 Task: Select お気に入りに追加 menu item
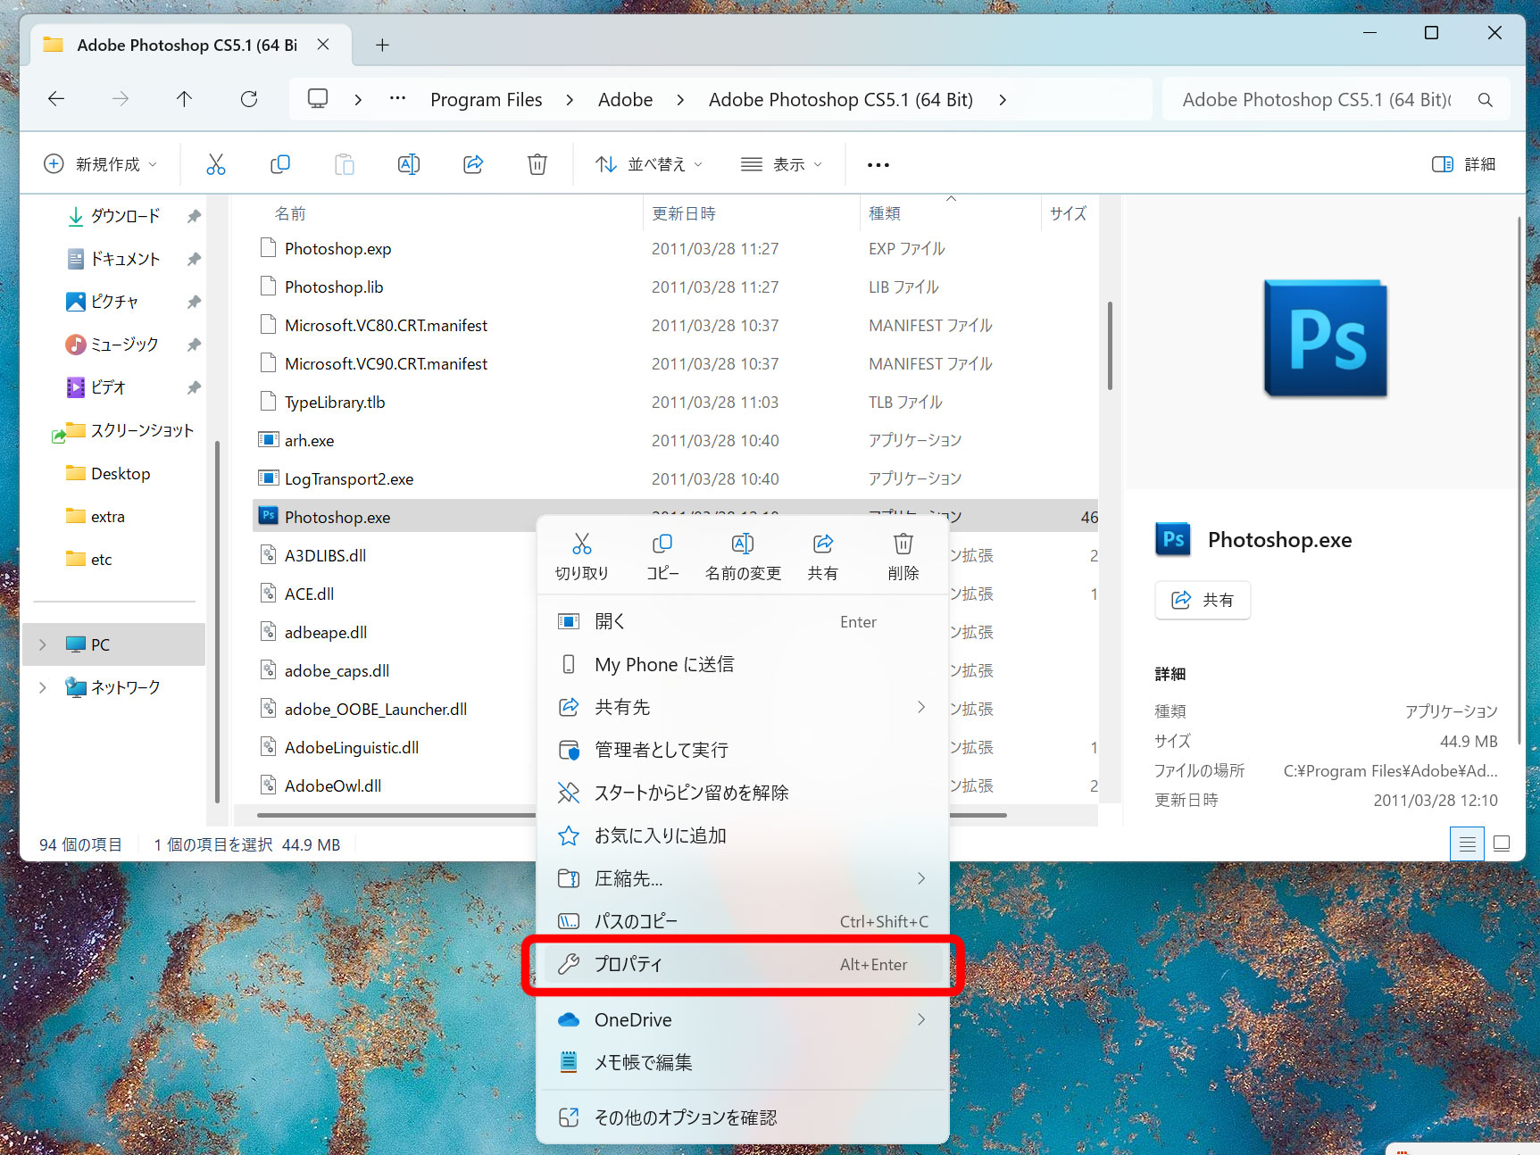click(743, 835)
